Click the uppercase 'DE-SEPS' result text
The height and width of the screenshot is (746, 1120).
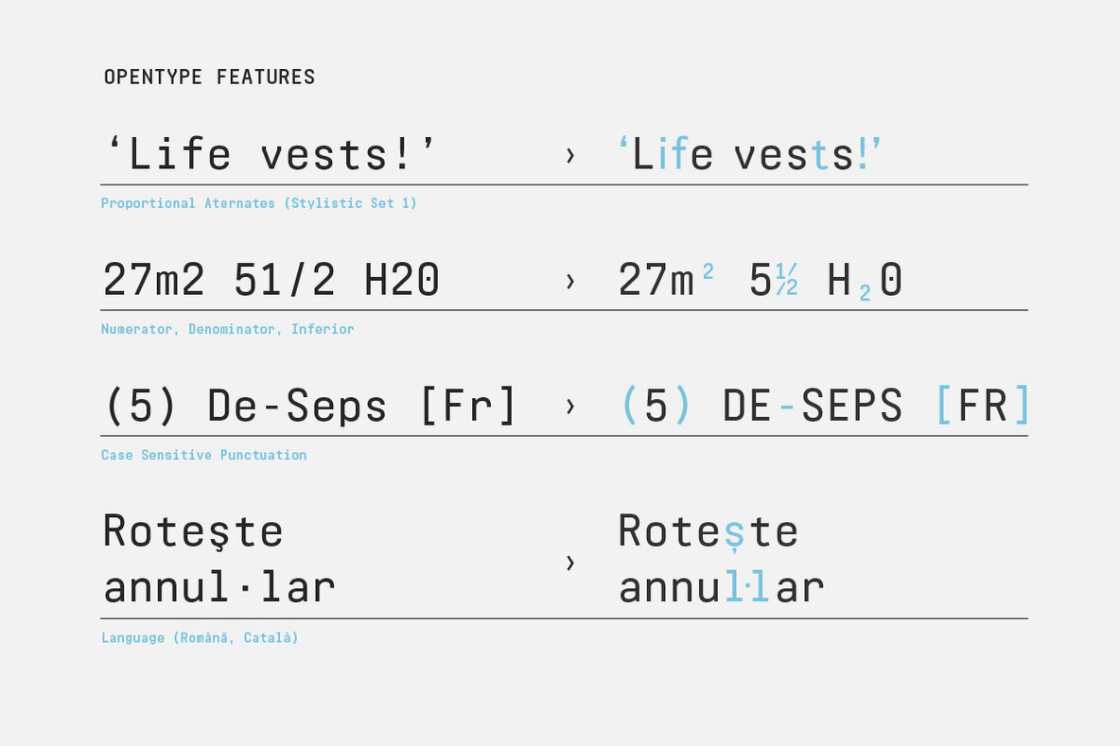click(812, 406)
